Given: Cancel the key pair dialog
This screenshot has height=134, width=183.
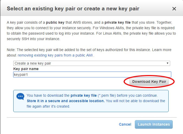Looking at the screenshot, I should (x=125, y=124).
